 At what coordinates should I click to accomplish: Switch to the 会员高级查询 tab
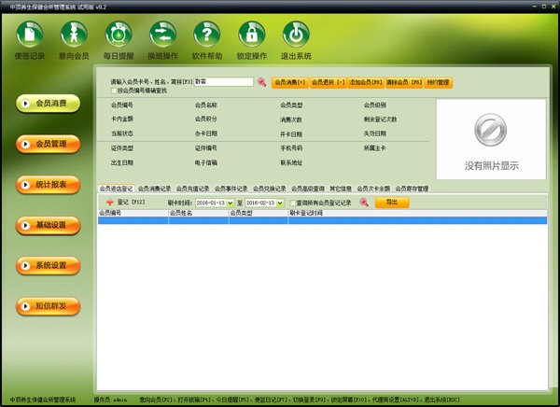pyautogui.click(x=308, y=189)
